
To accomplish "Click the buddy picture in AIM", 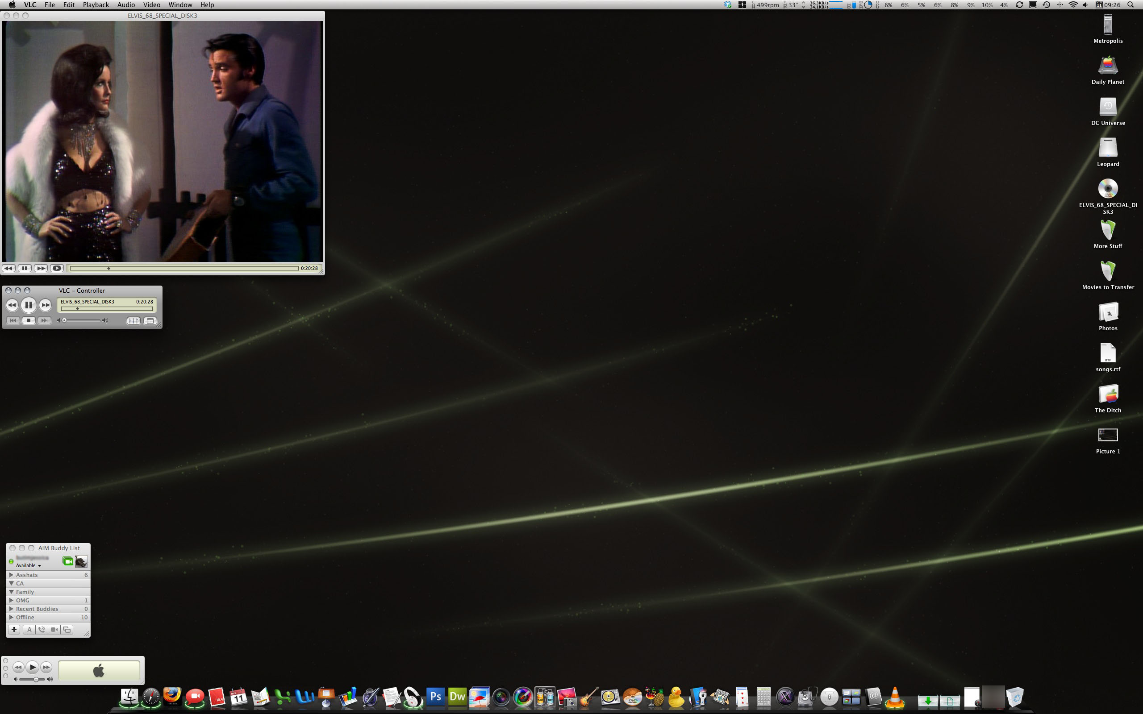I will pyautogui.click(x=81, y=561).
